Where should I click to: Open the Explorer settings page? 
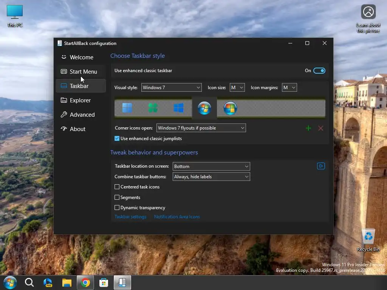click(81, 100)
